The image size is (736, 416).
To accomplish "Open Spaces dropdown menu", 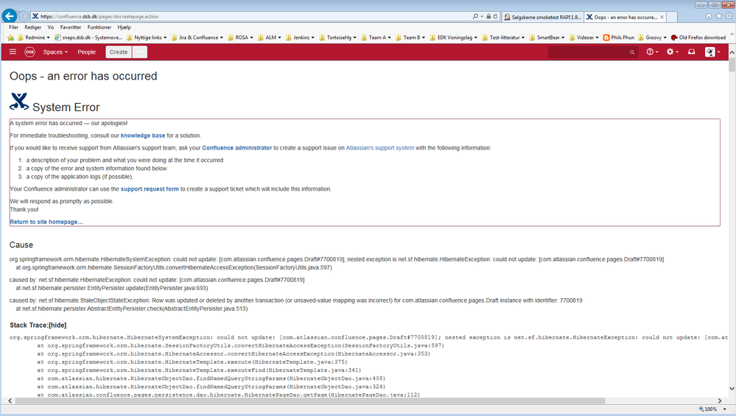I will 55,52.
